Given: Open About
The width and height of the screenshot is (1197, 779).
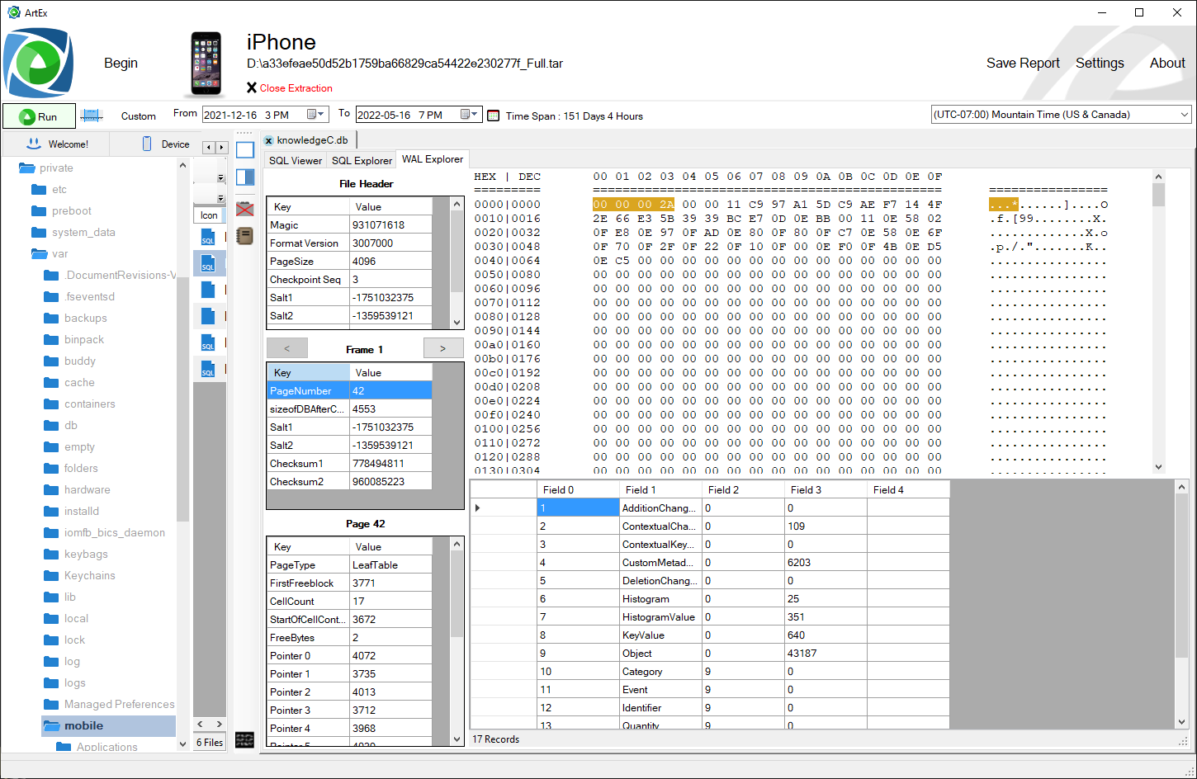Looking at the screenshot, I should pos(1167,64).
